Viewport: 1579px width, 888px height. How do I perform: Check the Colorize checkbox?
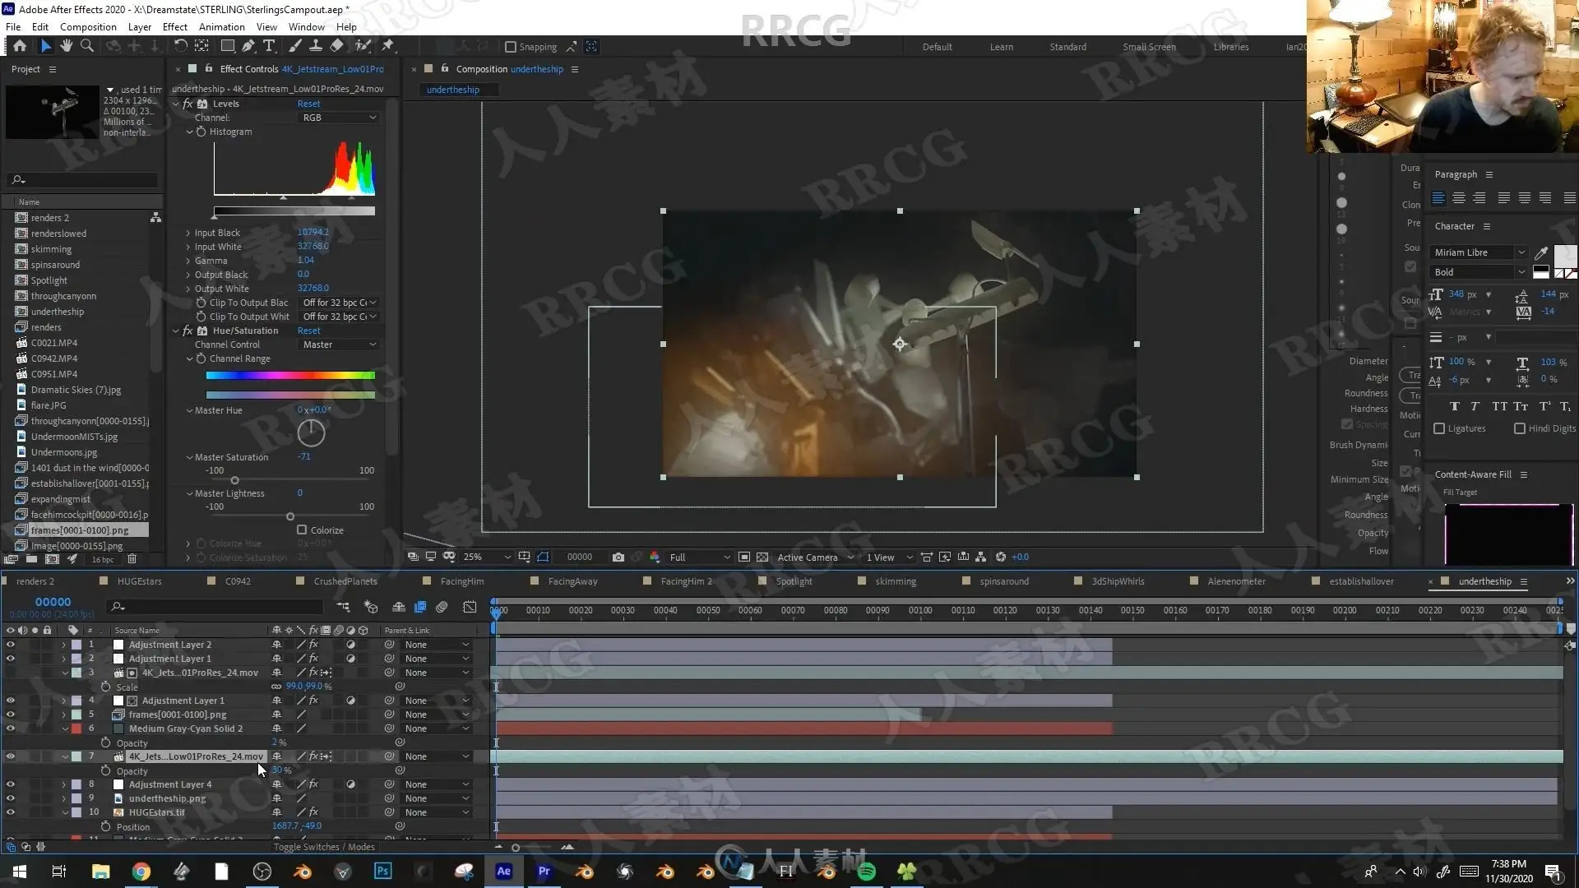point(302,530)
